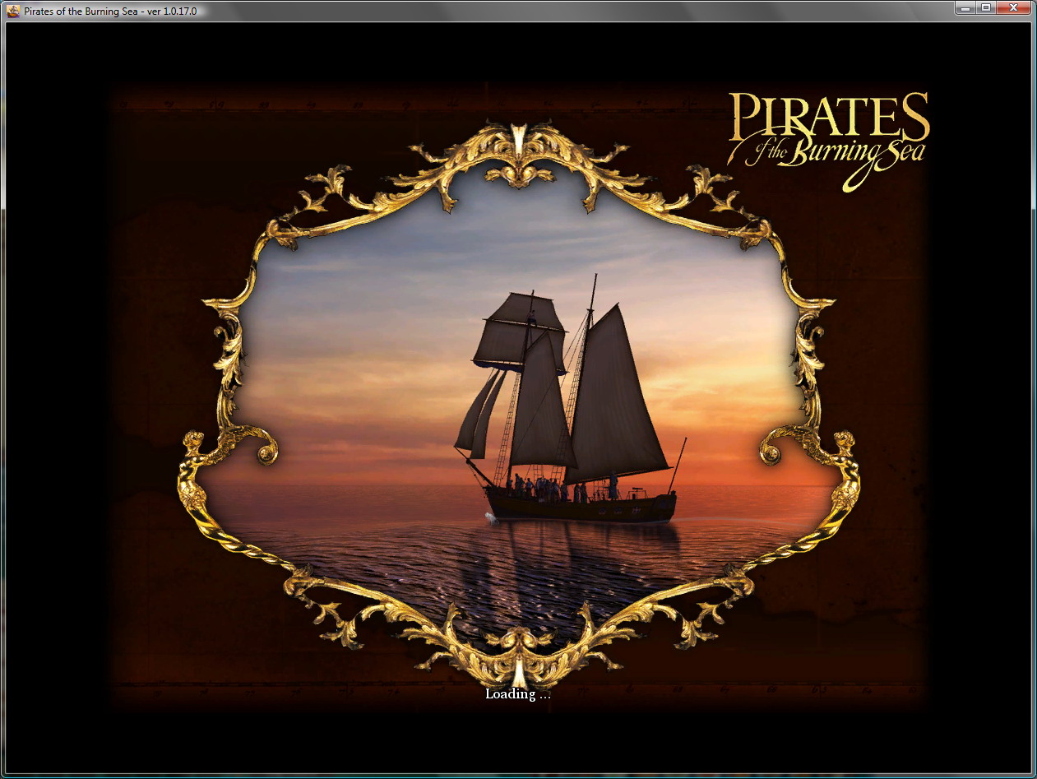Click the "Loading ..." text
The width and height of the screenshot is (1037, 779).
coord(517,694)
